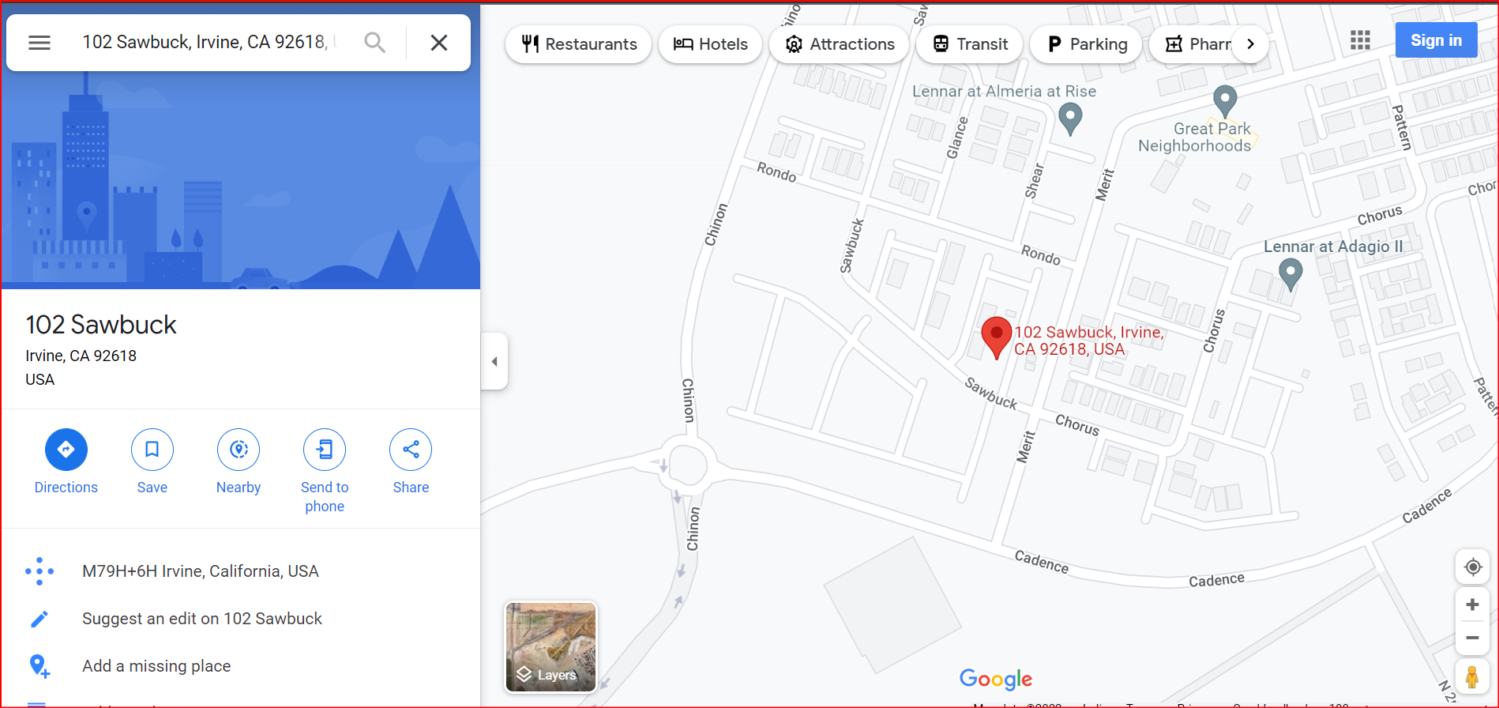Open the Layers satellite thumbnail
Viewport: 1499px width, 708px height.
point(551,647)
